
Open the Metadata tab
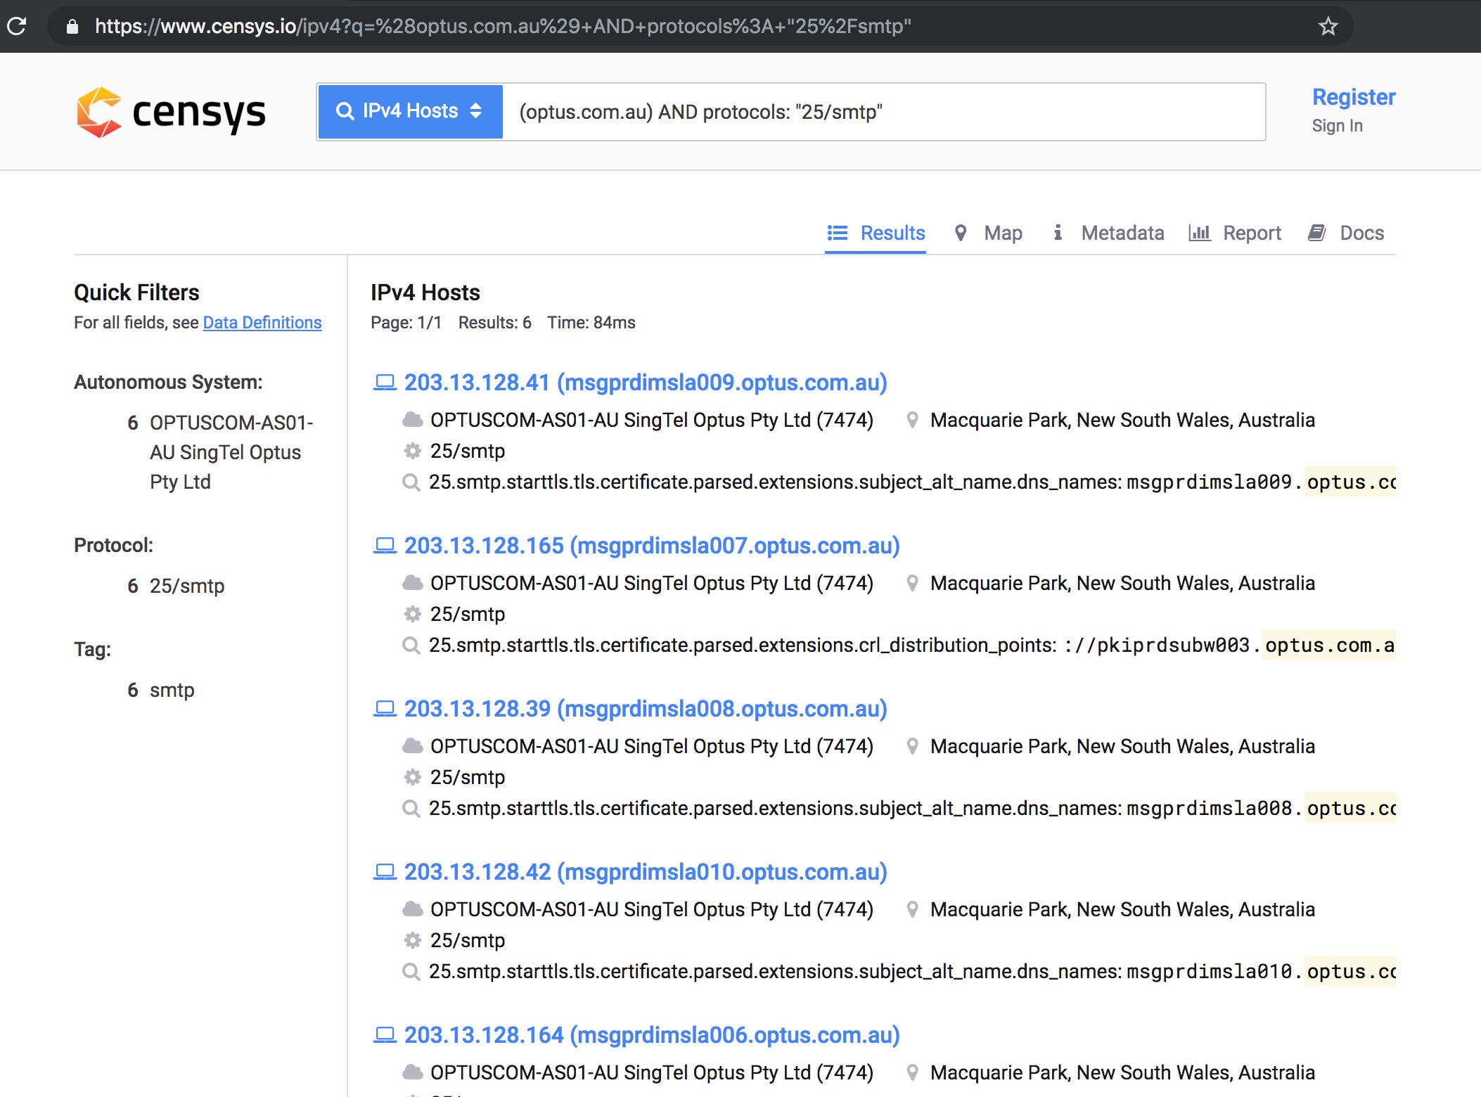coord(1108,233)
